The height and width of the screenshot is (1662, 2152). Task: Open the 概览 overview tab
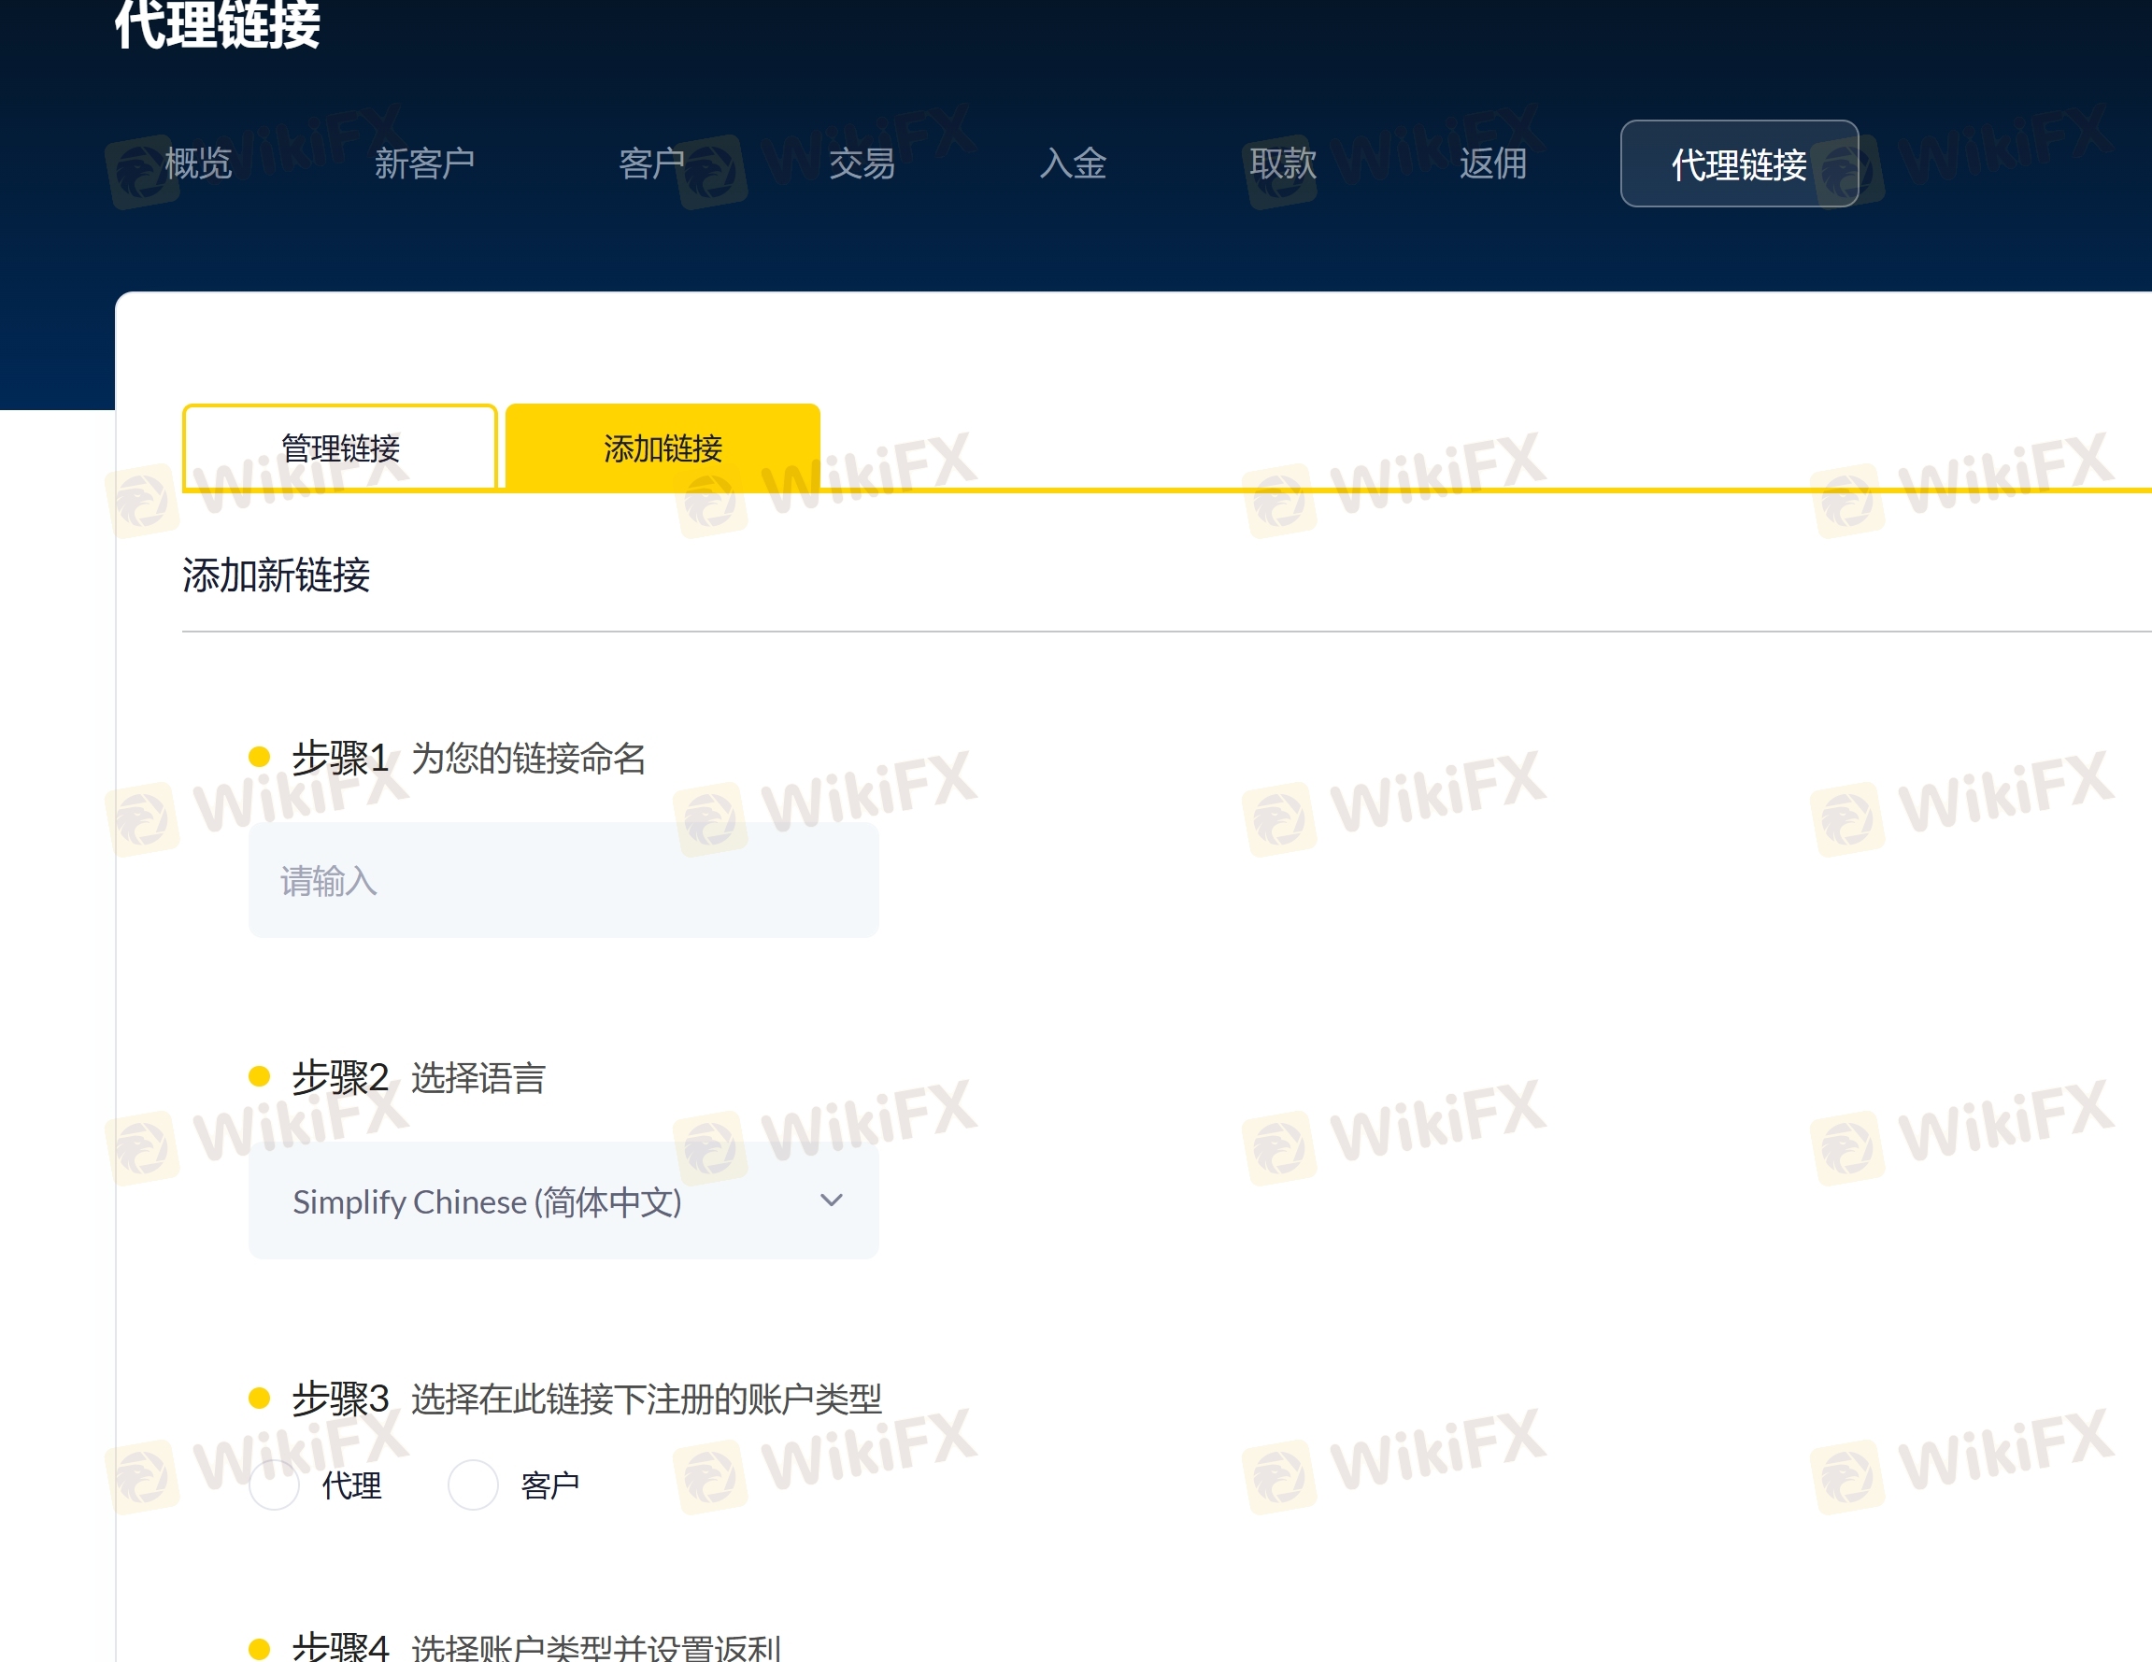(x=198, y=163)
